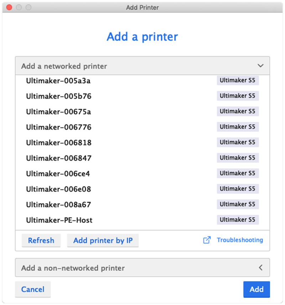Select printer Ultimaker-005a3a
Viewport: 285px width, 305px height.
click(x=58, y=81)
